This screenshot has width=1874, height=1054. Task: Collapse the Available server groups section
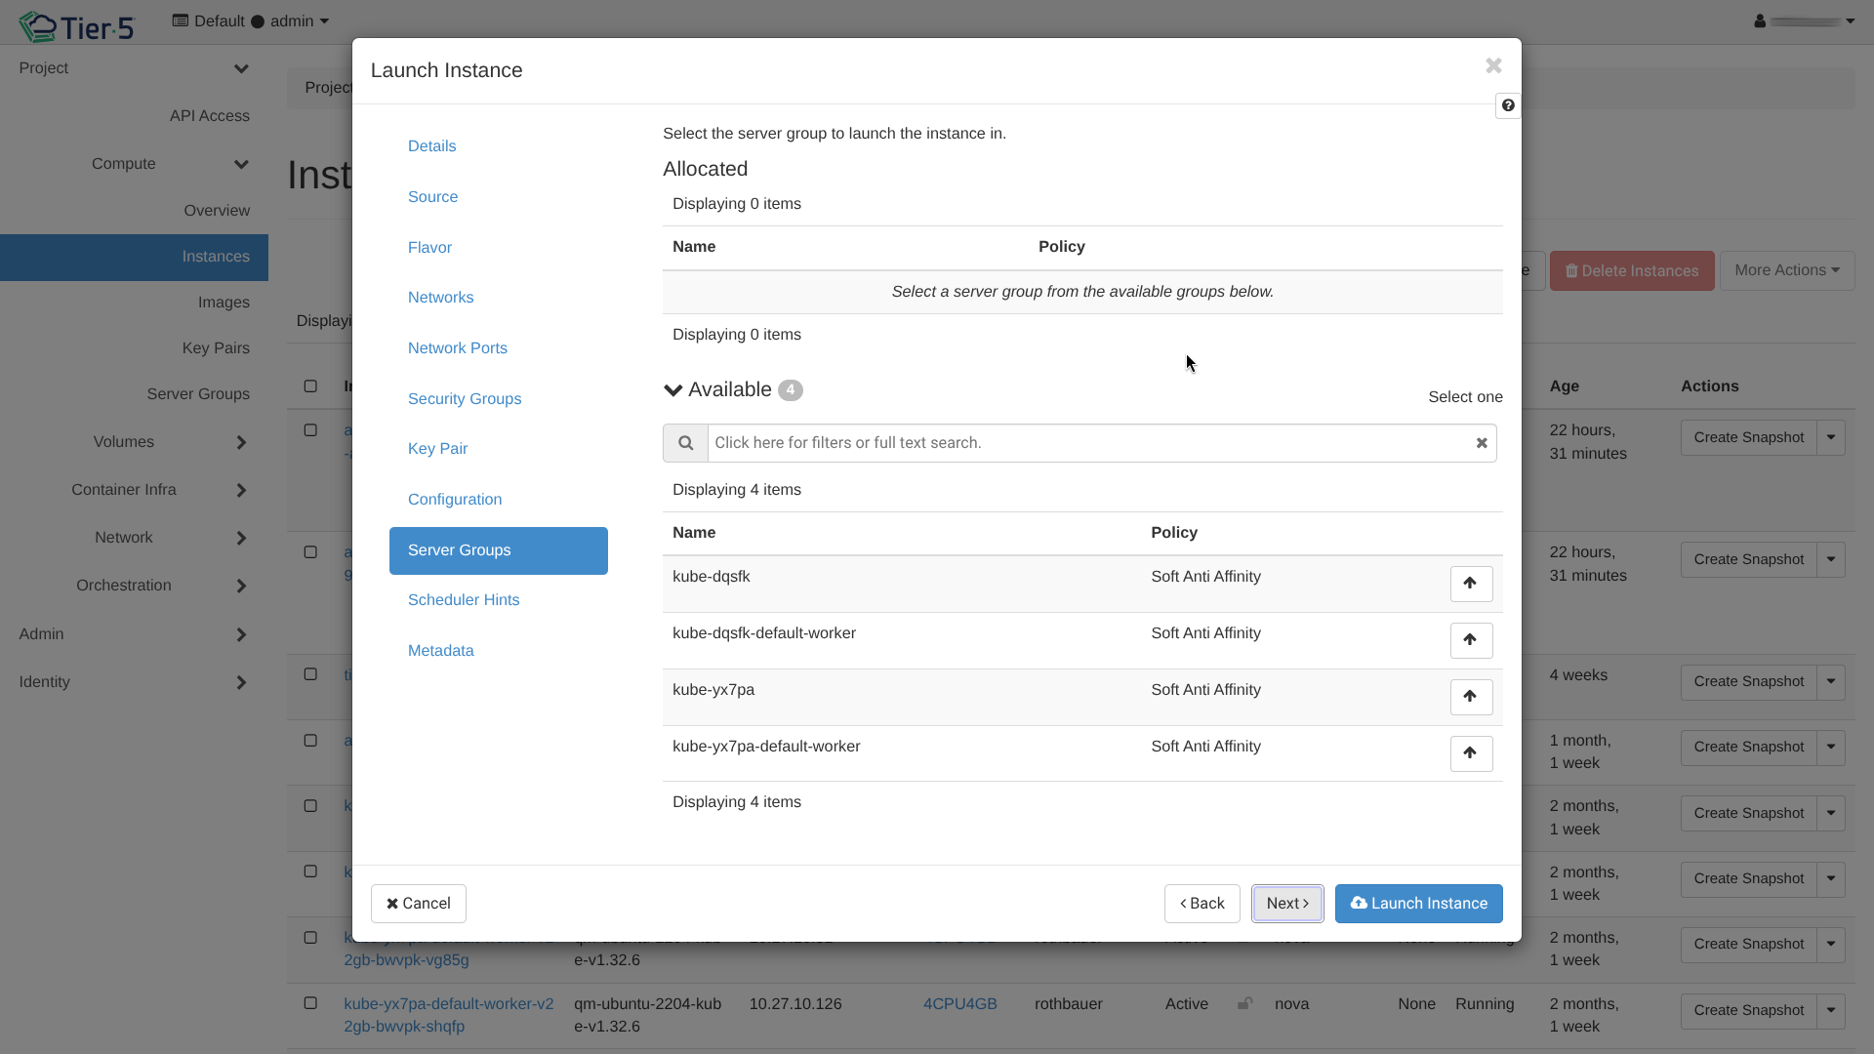[x=673, y=390]
